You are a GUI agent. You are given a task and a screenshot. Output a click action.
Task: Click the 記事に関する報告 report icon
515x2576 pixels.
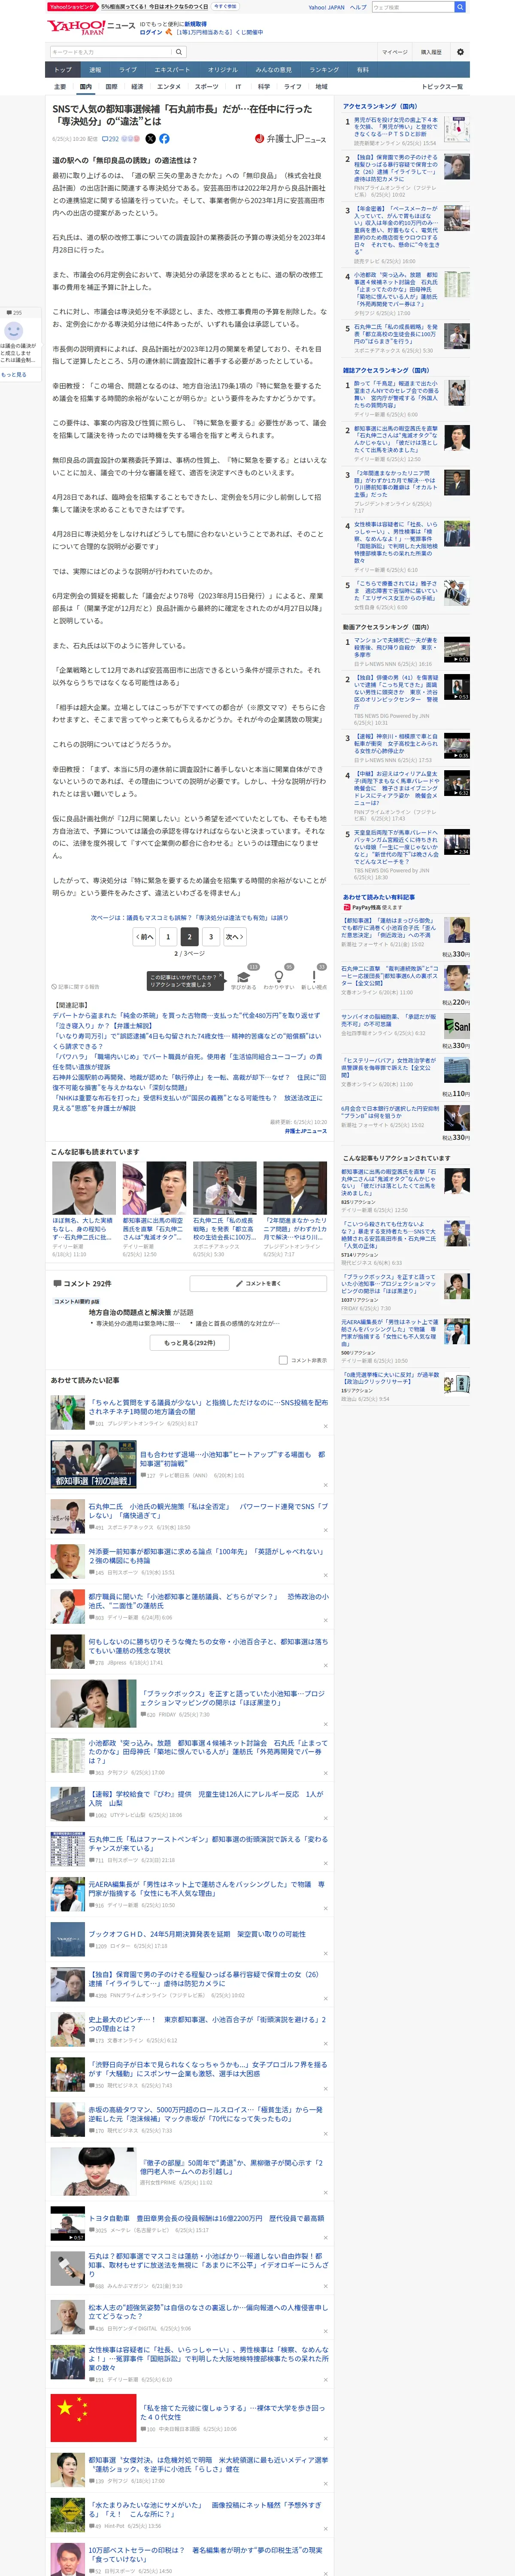pos(76,986)
